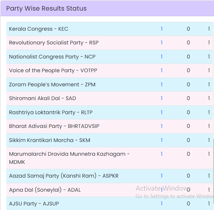
Task: Select Shiromani Akali Dal - SAD won link
Action: coord(162,98)
